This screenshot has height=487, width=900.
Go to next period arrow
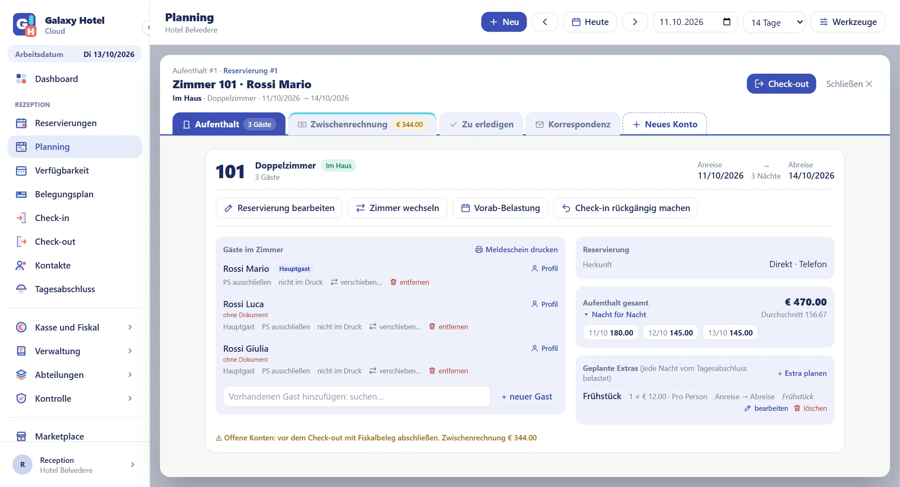pos(635,22)
